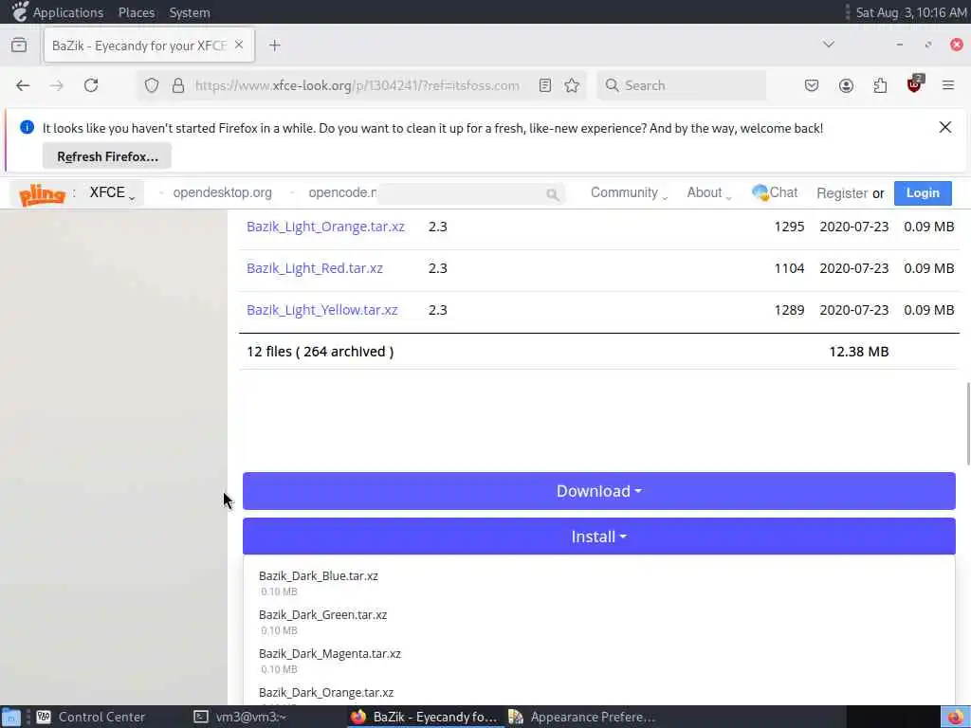Screen dimensions: 971x728
Task: Open the Download dropdown button
Action: pyautogui.click(x=599, y=491)
